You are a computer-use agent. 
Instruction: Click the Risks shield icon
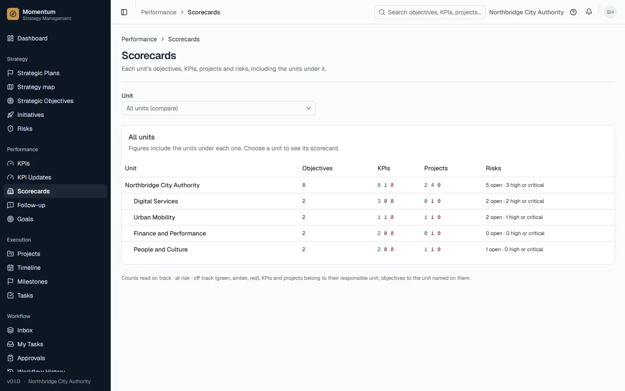[10, 129]
